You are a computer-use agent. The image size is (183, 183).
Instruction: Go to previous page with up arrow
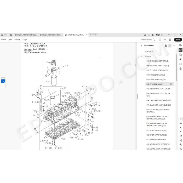(x=181, y=128)
